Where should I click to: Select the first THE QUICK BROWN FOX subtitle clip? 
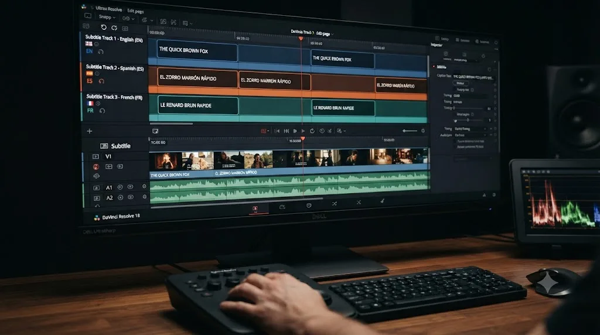click(x=197, y=50)
